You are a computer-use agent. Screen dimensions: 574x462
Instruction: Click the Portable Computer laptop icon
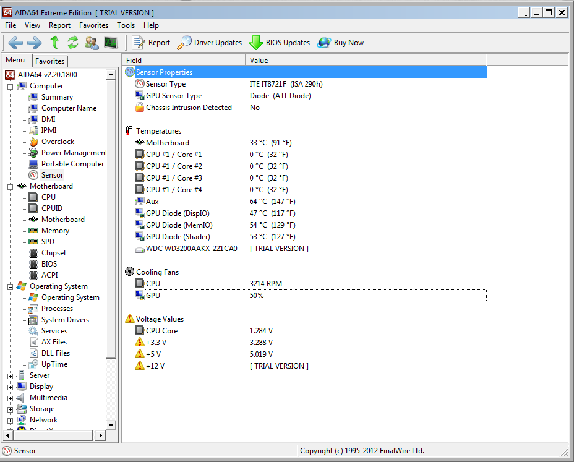pyautogui.click(x=33, y=164)
